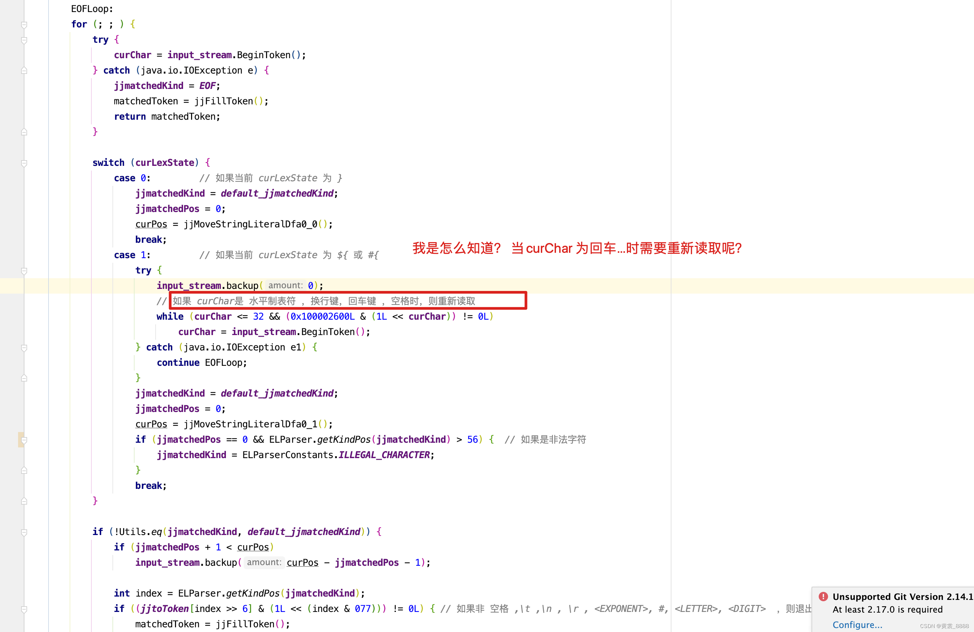Click the getKindPos call in if condition
Screen dimensions: 974x632
344,439
